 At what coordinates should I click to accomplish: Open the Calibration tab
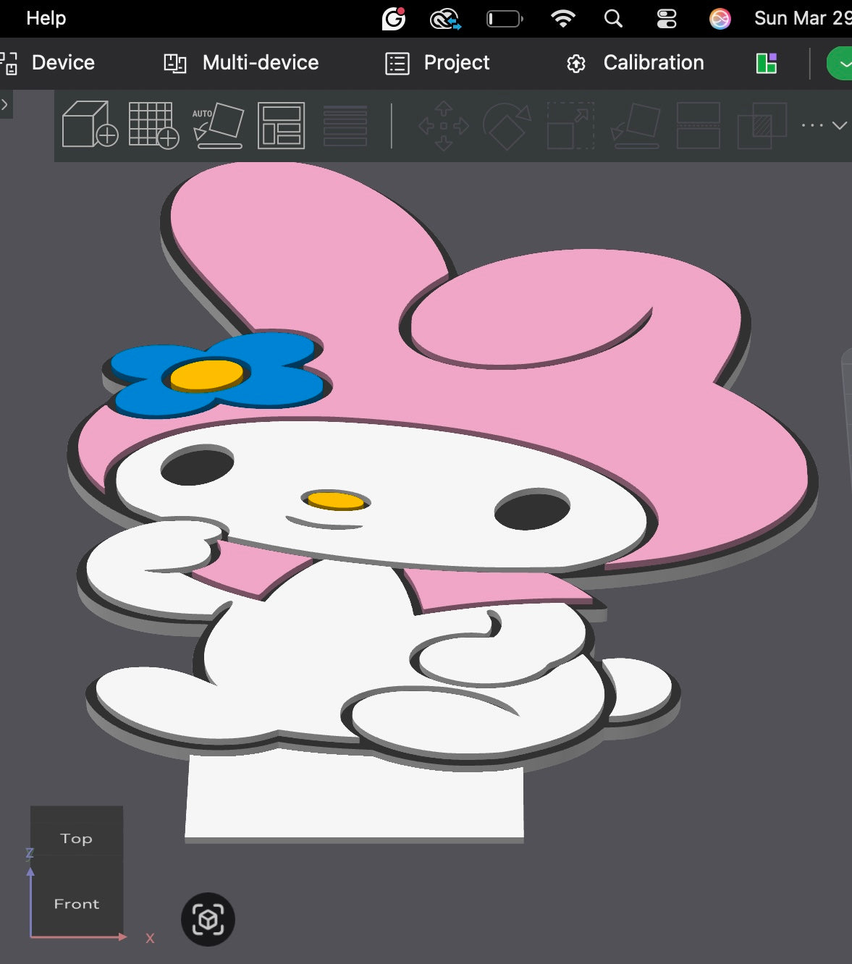point(635,63)
